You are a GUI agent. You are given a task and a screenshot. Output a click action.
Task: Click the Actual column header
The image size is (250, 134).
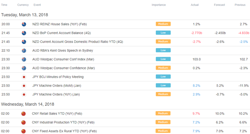tap(195, 5)
